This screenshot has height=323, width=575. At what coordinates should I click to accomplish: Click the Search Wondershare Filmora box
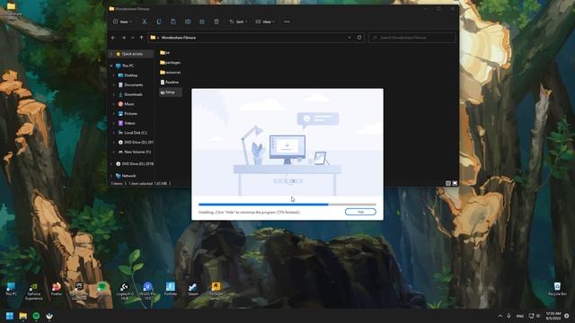(412, 38)
